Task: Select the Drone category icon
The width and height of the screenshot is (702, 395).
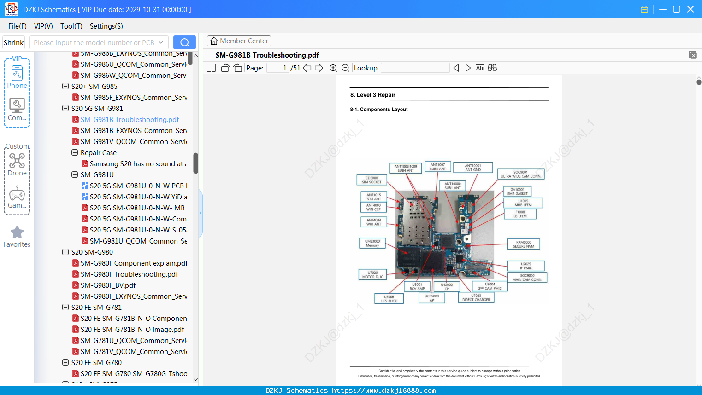Action: (17, 164)
